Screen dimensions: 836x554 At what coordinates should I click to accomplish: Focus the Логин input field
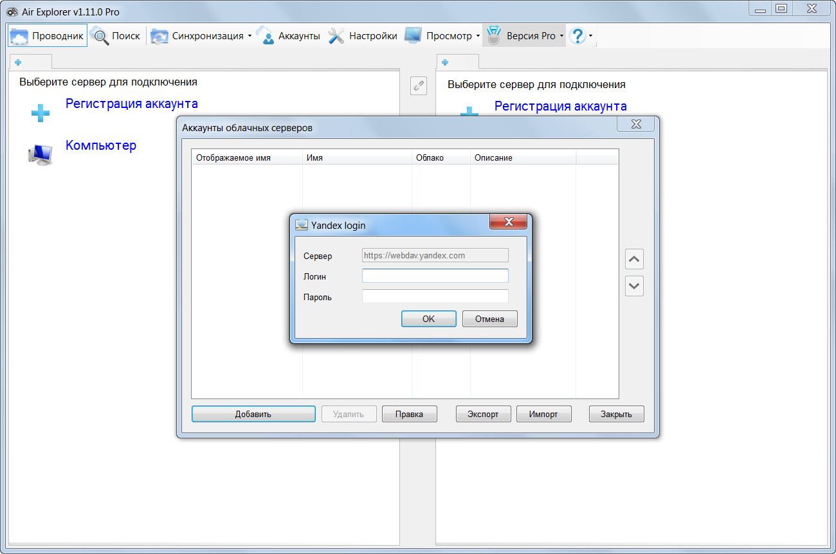click(435, 276)
